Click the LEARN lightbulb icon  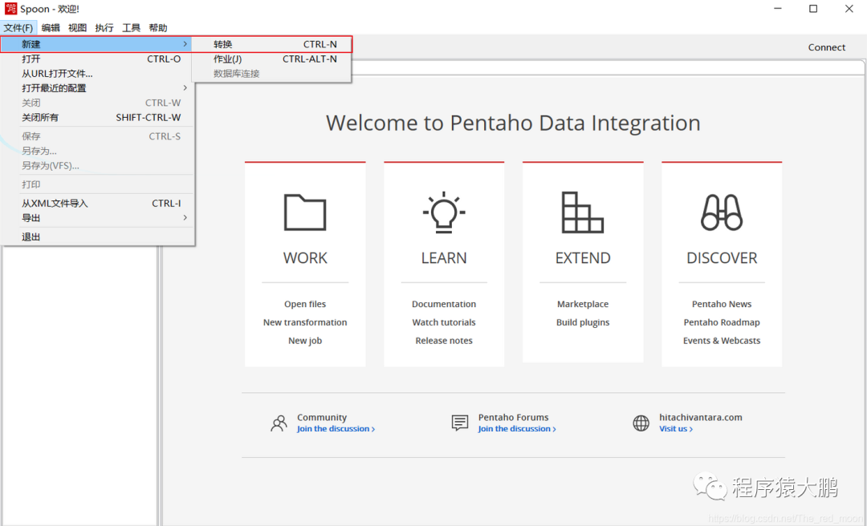pyautogui.click(x=444, y=212)
